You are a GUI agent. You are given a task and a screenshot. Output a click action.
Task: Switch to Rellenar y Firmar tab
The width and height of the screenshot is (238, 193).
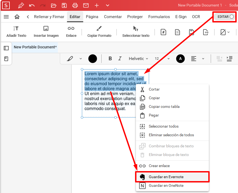49,17
